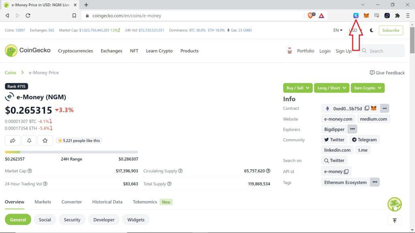The width and height of the screenshot is (415, 233).
Task: Click the Circulating Supply question mark icon
Action: [x=180, y=171]
